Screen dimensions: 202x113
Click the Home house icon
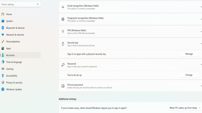3,14
